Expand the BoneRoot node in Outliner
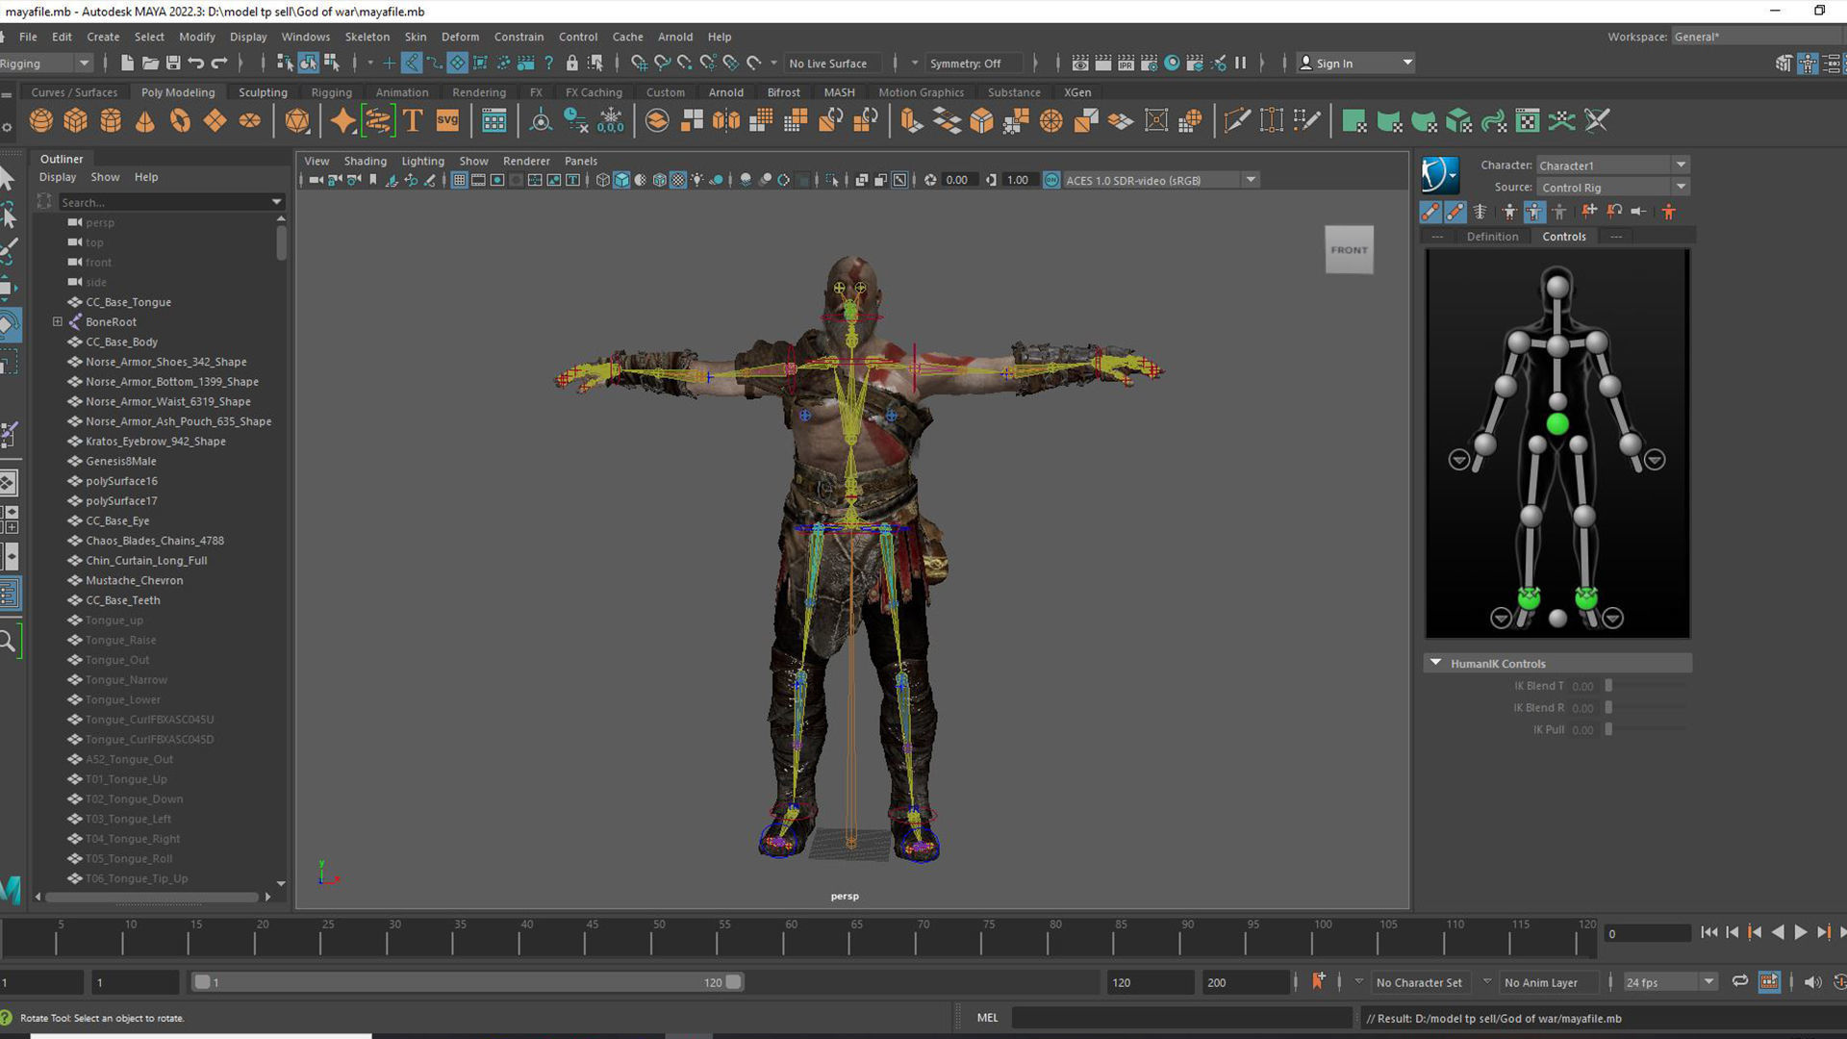 58,322
